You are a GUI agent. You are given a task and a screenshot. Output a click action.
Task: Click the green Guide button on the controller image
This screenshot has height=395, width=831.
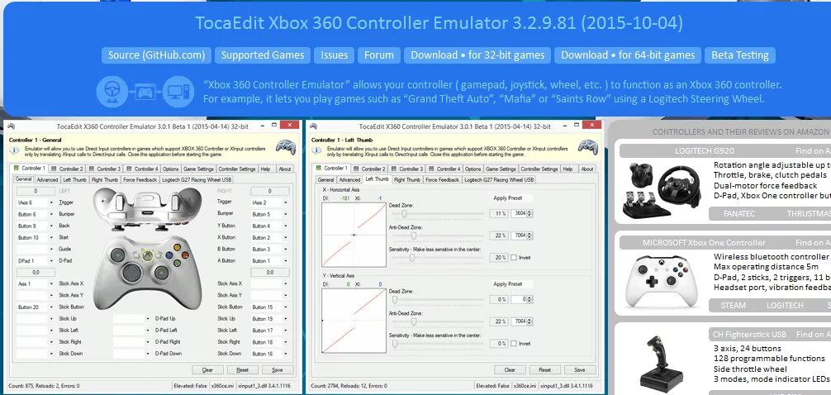[x=147, y=256]
